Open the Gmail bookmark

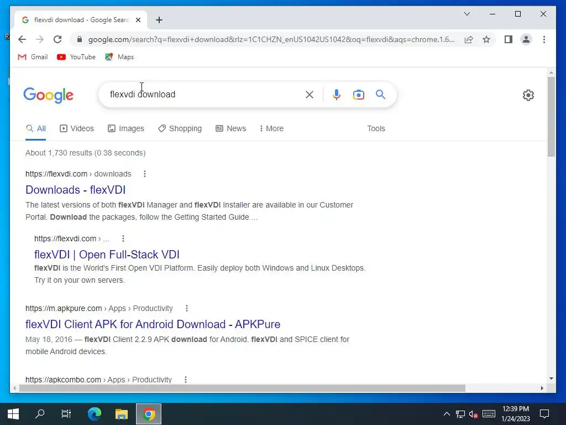click(33, 57)
